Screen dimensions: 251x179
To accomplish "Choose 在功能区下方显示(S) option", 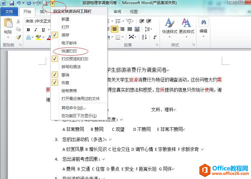I will tap(79, 116).
